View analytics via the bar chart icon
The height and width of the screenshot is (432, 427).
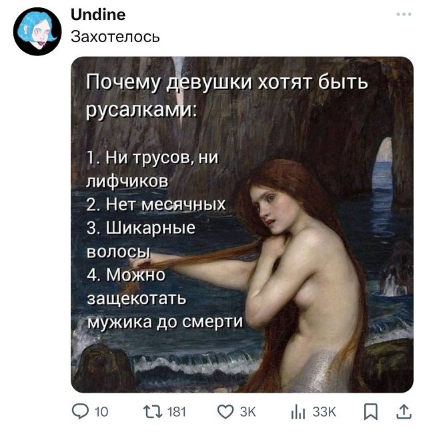pos(298,413)
